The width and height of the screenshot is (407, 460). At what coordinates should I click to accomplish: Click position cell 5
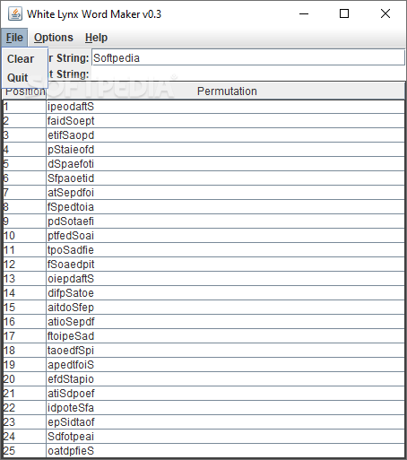tap(24, 164)
